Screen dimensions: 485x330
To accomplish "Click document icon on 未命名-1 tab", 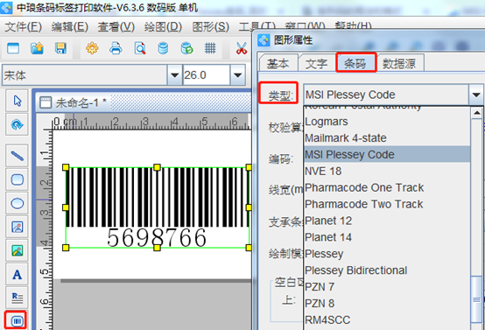I will coord(46,102).
